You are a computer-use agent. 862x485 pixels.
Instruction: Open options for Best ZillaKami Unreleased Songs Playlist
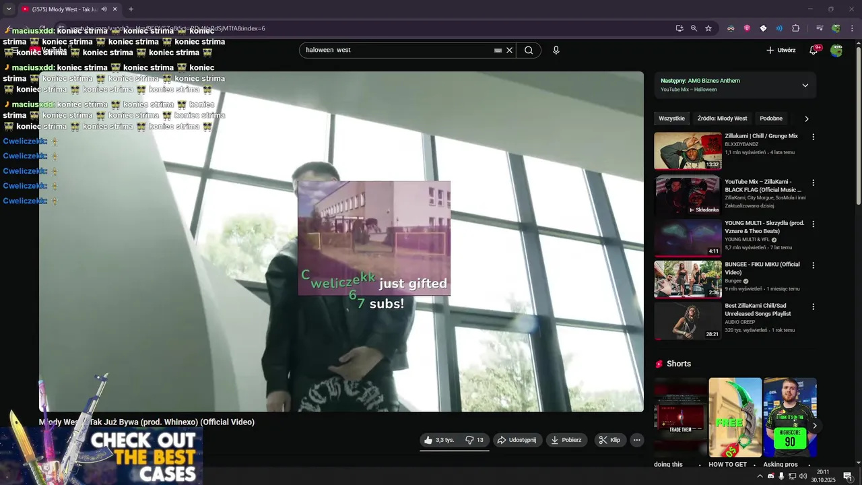(x=813, y=306)
